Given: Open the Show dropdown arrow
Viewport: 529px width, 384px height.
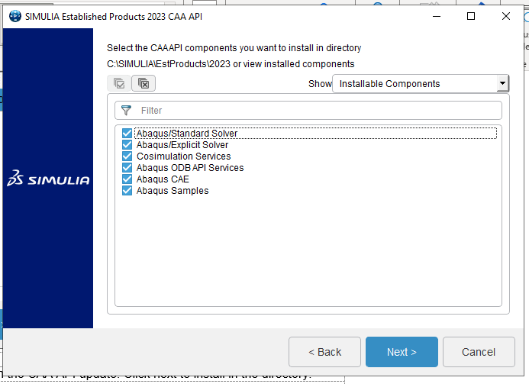Looking at the screenshot, I should tap(502, 83).
